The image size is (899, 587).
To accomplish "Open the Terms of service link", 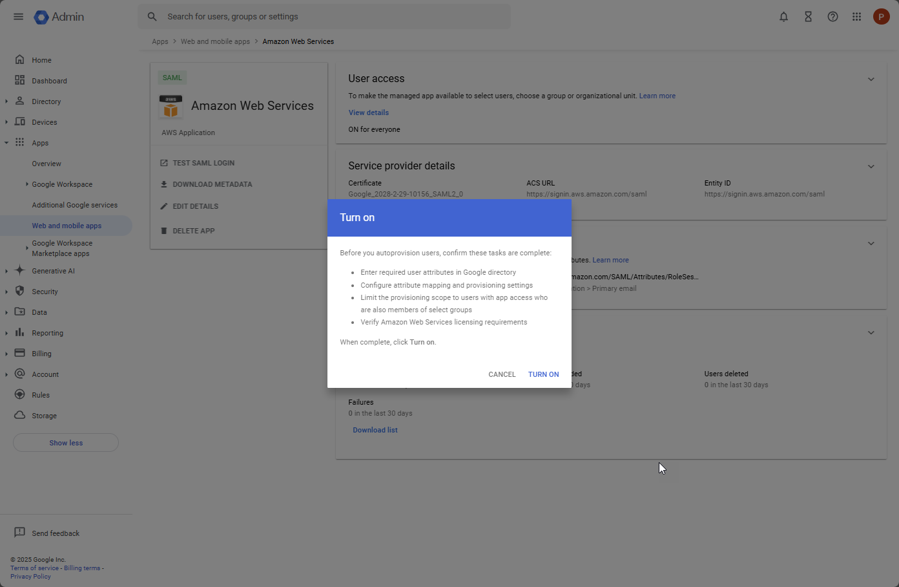I will click(34, 568).
